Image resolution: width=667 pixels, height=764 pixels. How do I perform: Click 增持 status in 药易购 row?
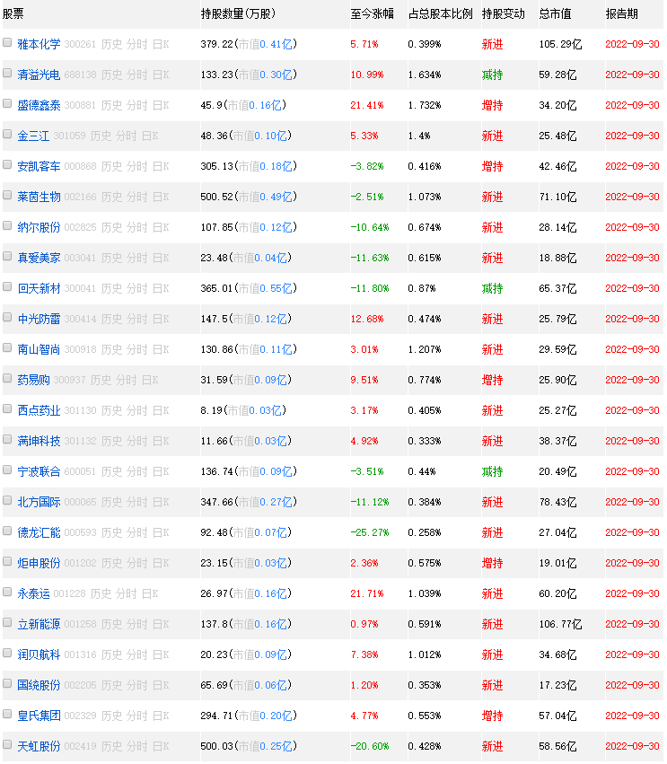[492, 380]
